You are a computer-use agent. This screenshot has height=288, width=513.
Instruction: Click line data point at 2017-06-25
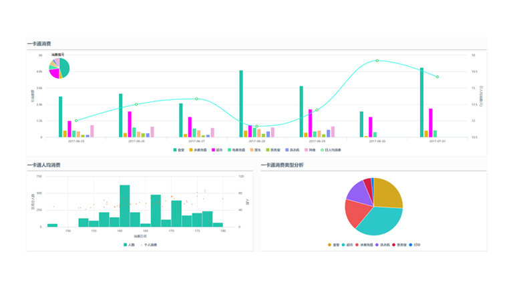coord(75,121)
